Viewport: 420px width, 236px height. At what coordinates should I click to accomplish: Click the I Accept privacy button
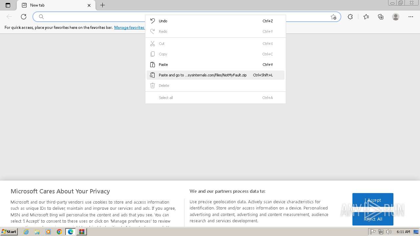(373, 200)
